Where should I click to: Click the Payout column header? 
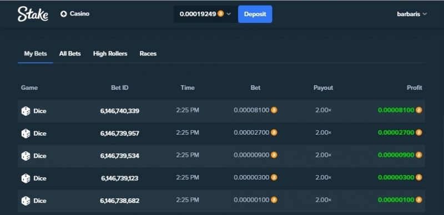(324, 88)
